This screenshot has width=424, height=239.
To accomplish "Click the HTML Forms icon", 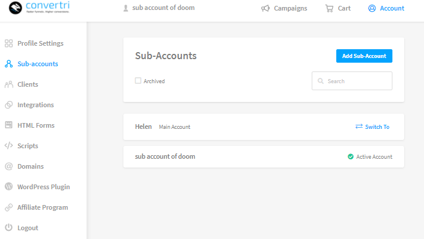I will pos(9,125).
